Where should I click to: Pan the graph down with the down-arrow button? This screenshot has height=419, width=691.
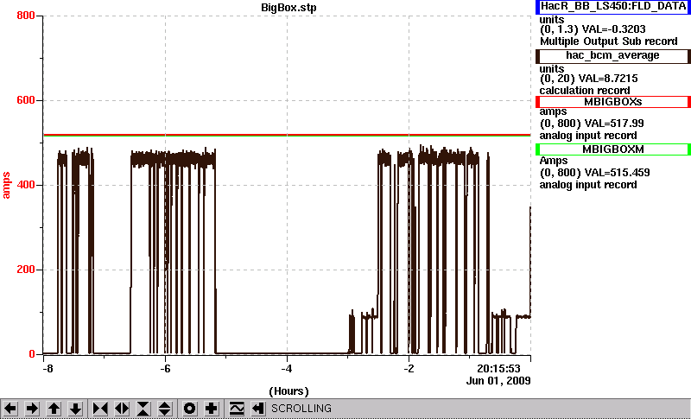(x=76, y=409)
